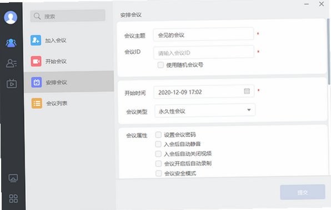Click the purple 安排会议 calendar icon
The height and width of the screenshot is (210, 331).
pos(37,82)
